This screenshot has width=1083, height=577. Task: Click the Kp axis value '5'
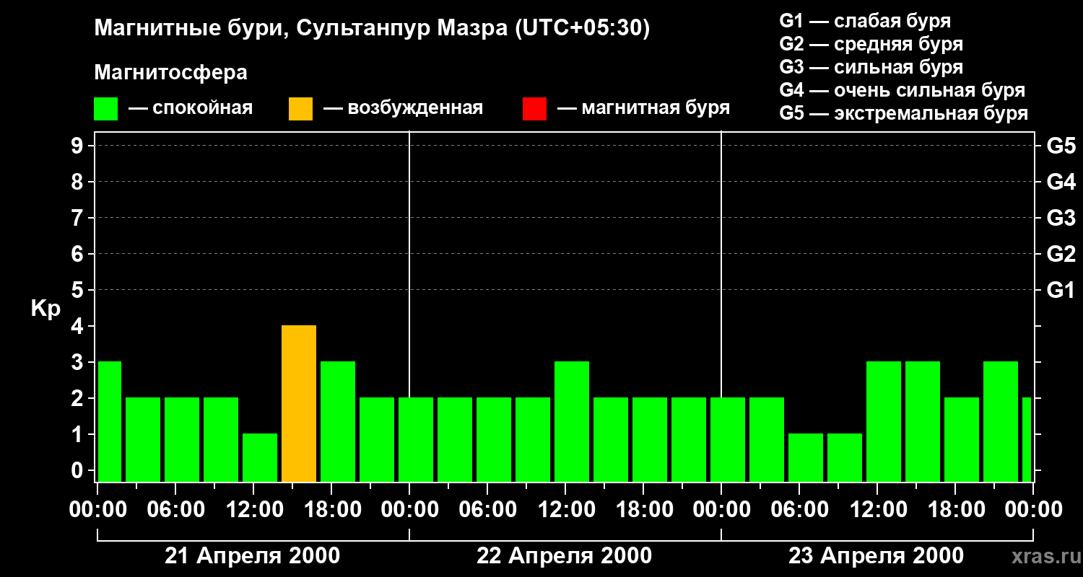click(79, 290)
